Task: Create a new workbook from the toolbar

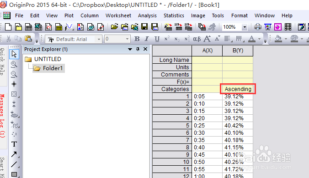Action: click(28, 27)
